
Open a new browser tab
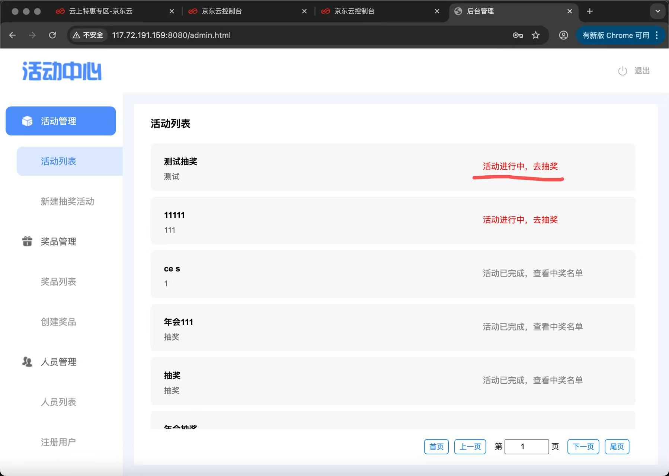pos(590,11)
